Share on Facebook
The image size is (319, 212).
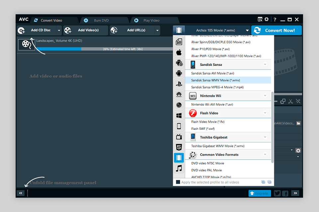point(285,193)
